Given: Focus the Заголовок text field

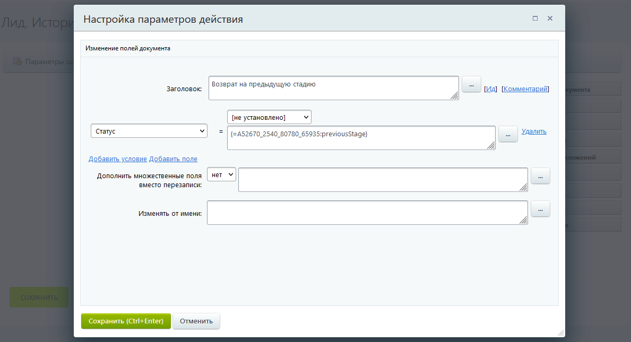Looking at the screenshot, I should tap(333, 88).
